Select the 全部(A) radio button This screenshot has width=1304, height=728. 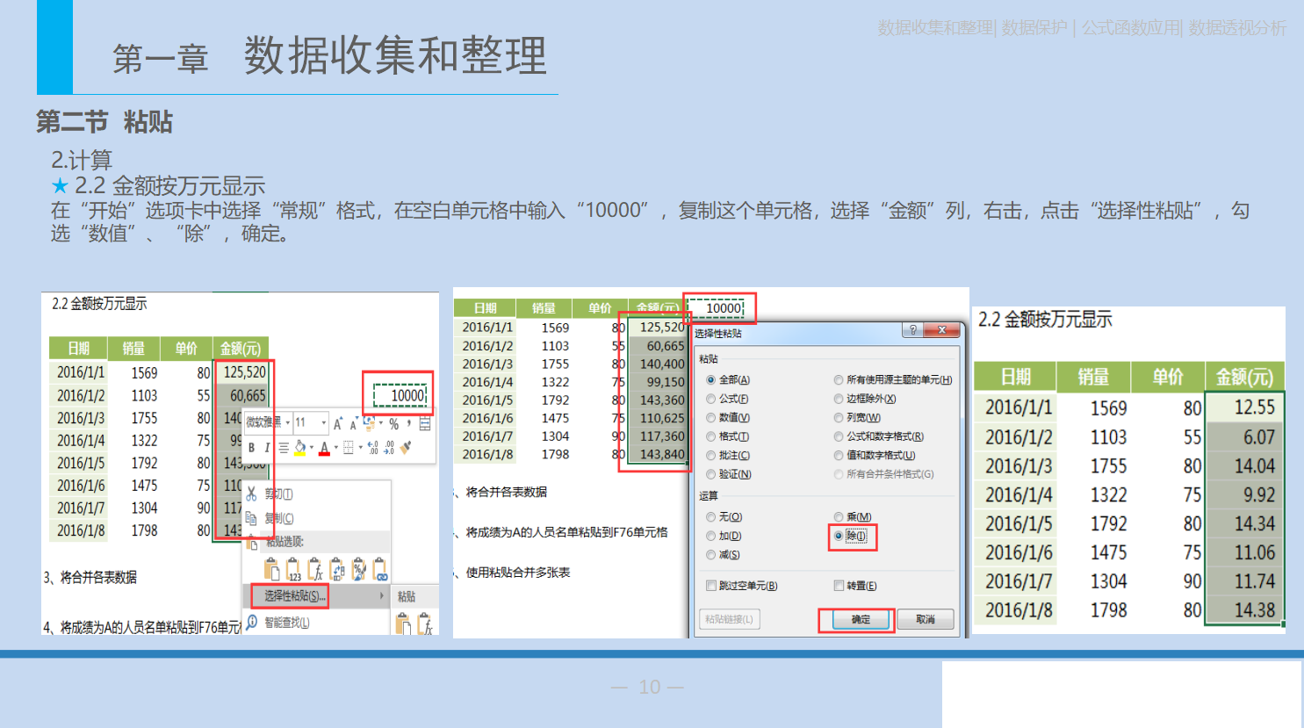click(711, 380)
